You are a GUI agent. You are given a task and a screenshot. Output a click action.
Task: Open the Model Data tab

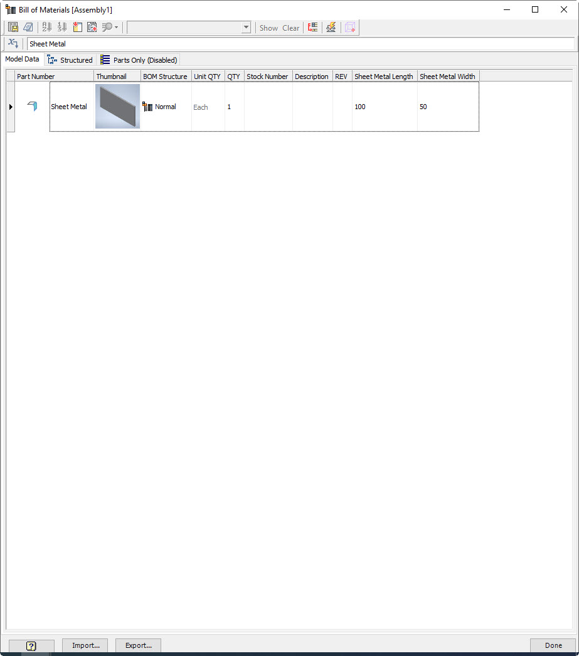(22, 59)
